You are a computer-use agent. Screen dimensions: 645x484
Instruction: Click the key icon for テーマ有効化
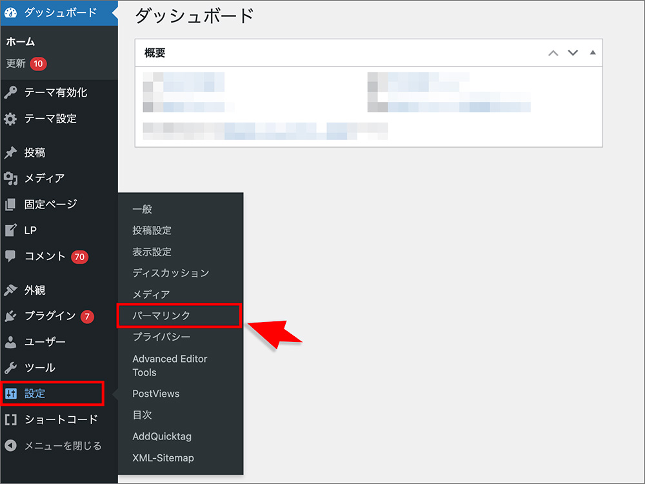[x=11, y=92]
